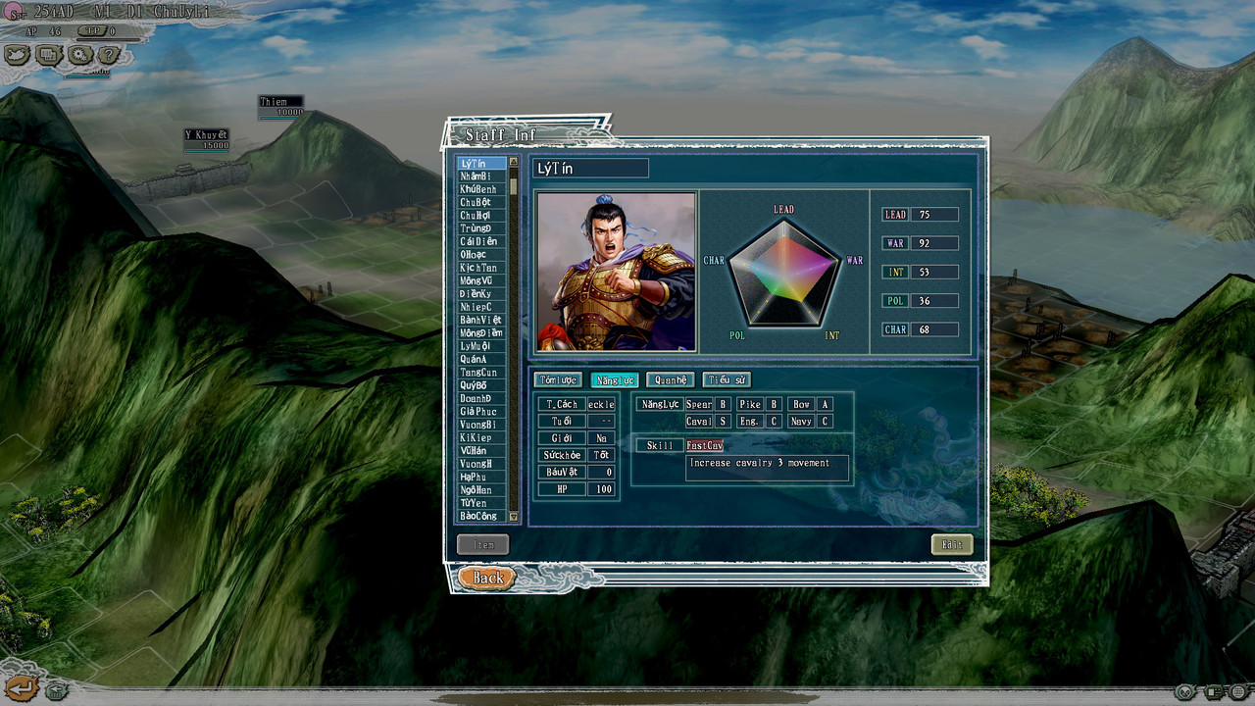Select MôngVũ in the officer list
Screen dimensions: 1255x706
pyautogui.click(x=481, y=280)
